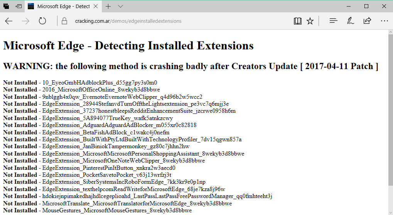Open a new tab with plus
393x215 pixels.
coord(108,6)
